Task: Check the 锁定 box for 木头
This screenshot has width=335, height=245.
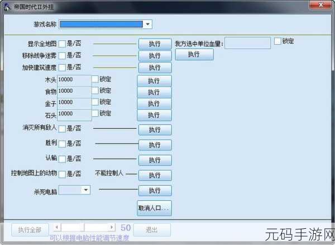Action: point(95,79)
